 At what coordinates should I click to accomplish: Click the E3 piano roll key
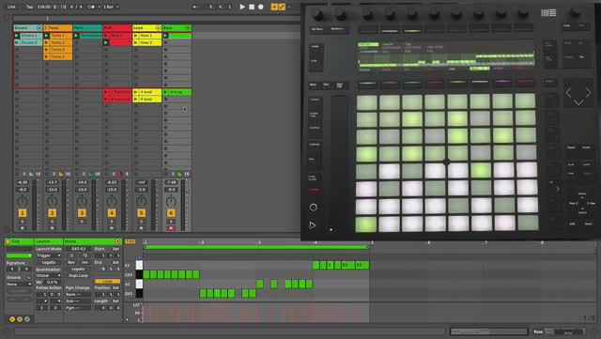(x=139, y=265)
